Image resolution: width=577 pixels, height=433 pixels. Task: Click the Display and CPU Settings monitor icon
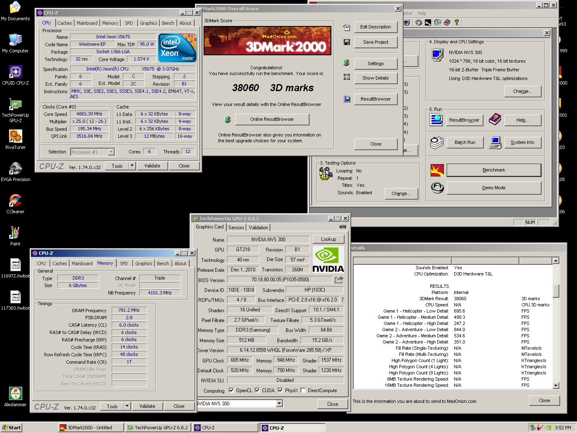[437, 54]
